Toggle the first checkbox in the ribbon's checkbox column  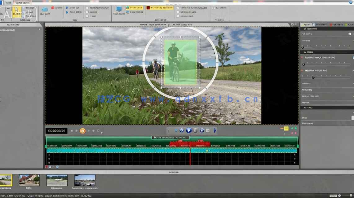[87, 8]
